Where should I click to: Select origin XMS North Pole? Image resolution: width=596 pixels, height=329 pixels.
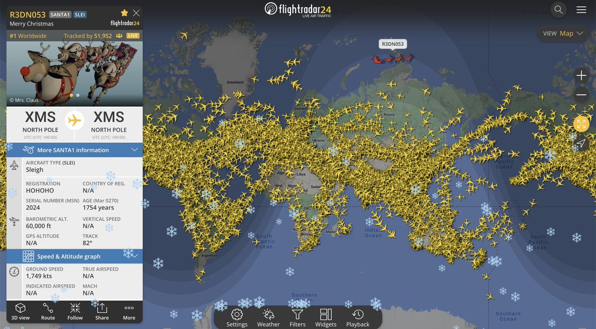[40, 123]
